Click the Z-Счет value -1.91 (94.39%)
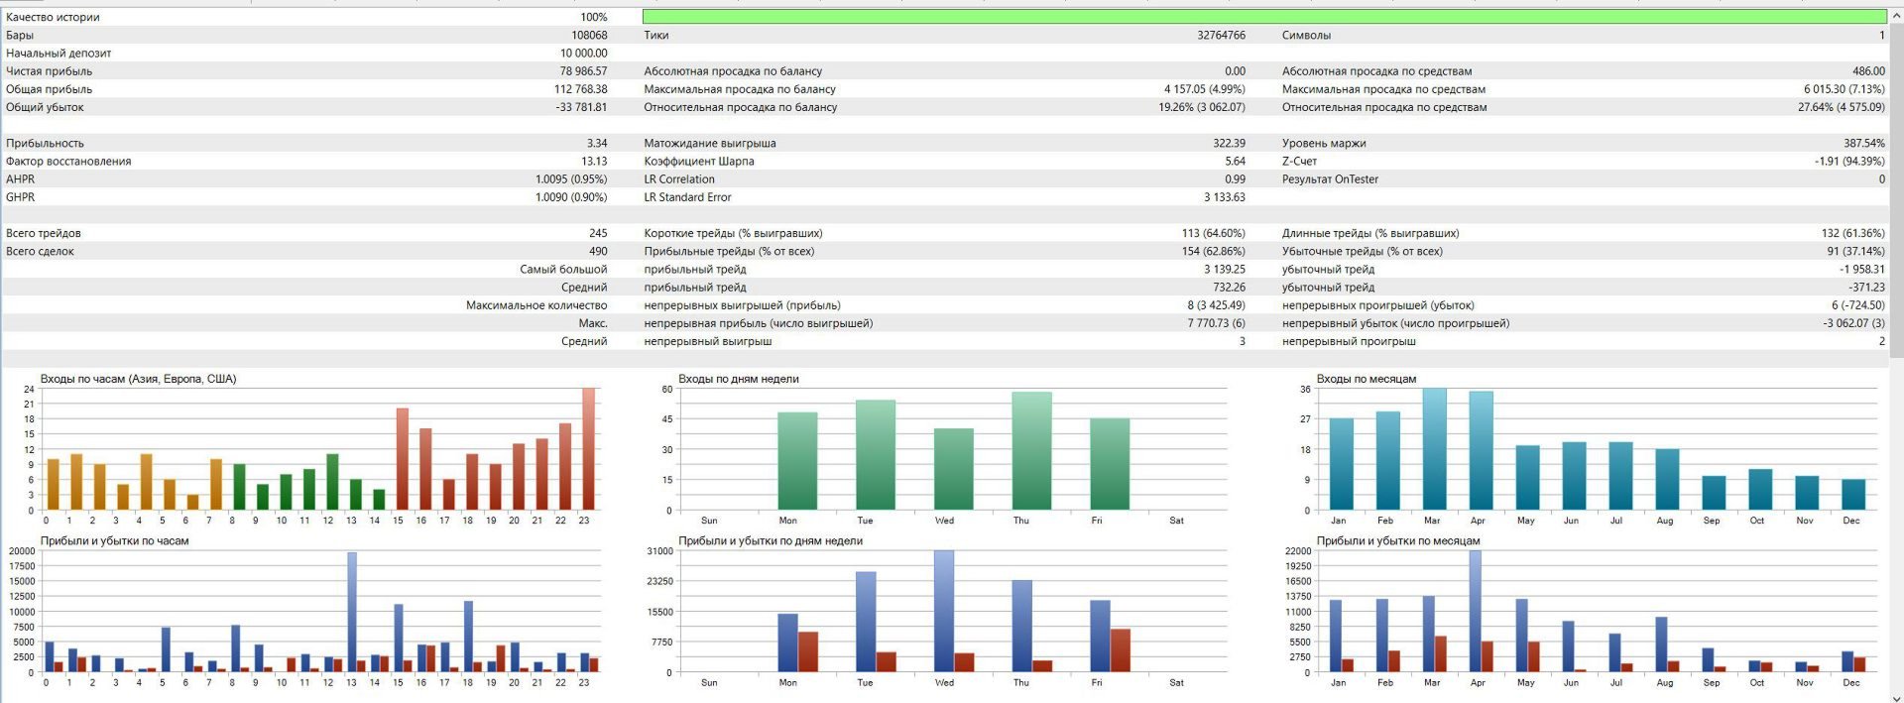 pyautogui.click(x=1850, y=161)
